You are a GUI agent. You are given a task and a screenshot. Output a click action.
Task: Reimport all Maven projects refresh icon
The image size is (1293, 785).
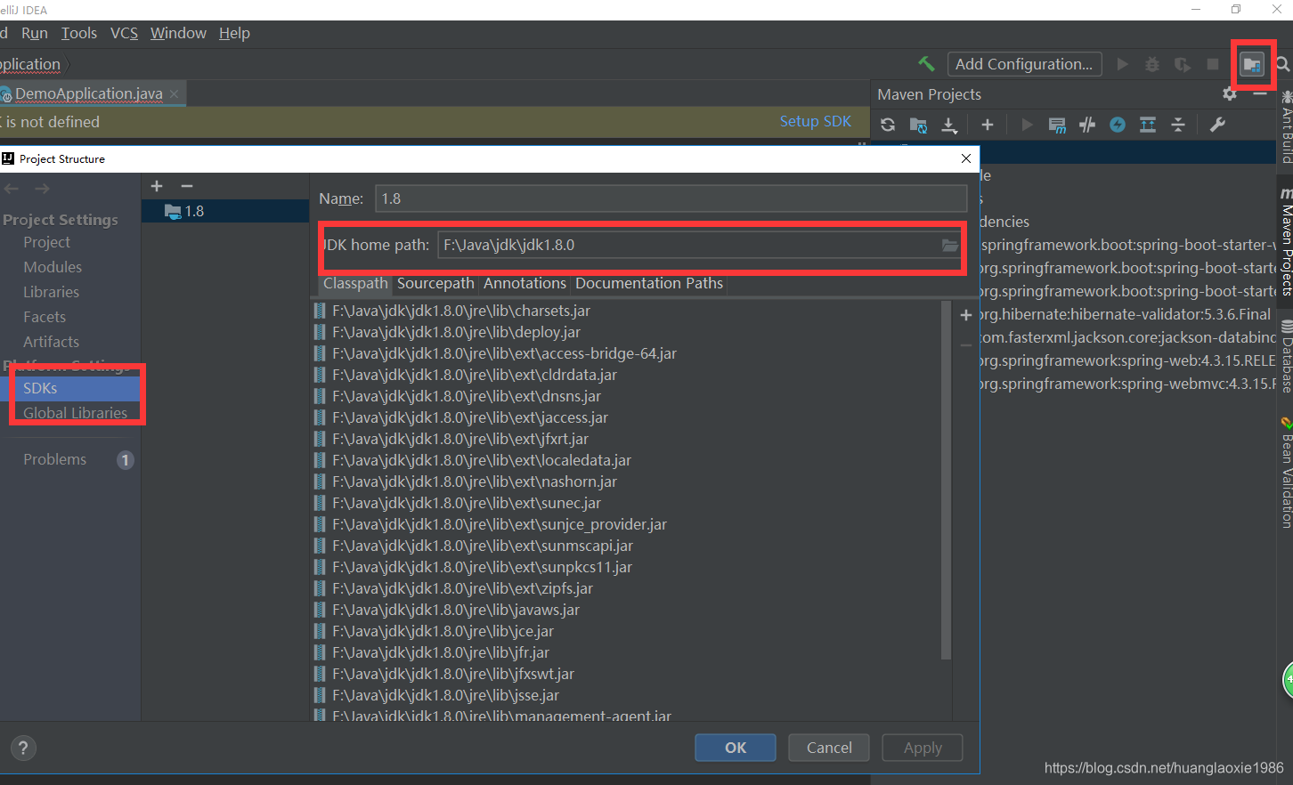888,125
